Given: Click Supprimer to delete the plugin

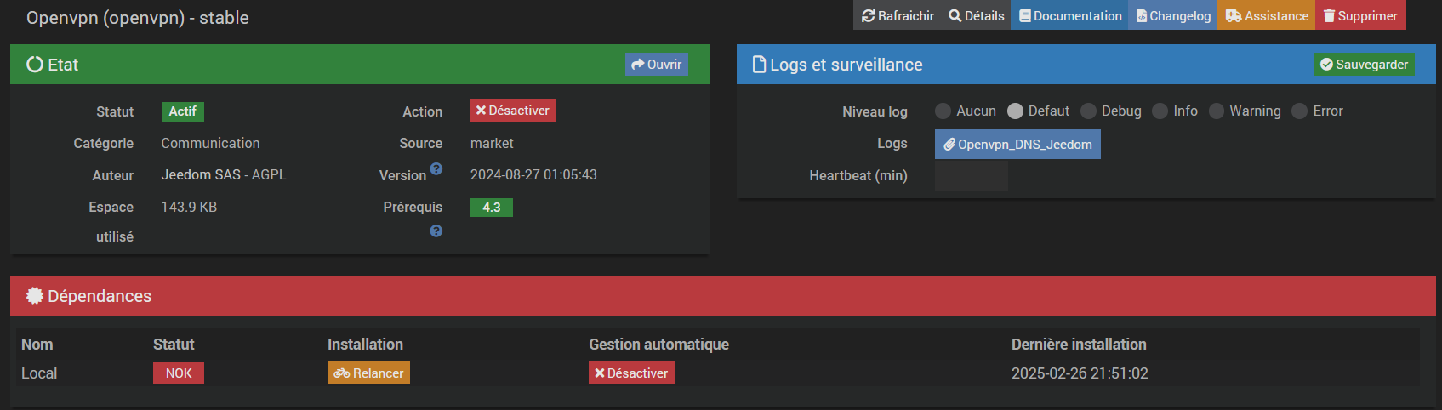Looking at the screenshot, I should click(1360, 15).
